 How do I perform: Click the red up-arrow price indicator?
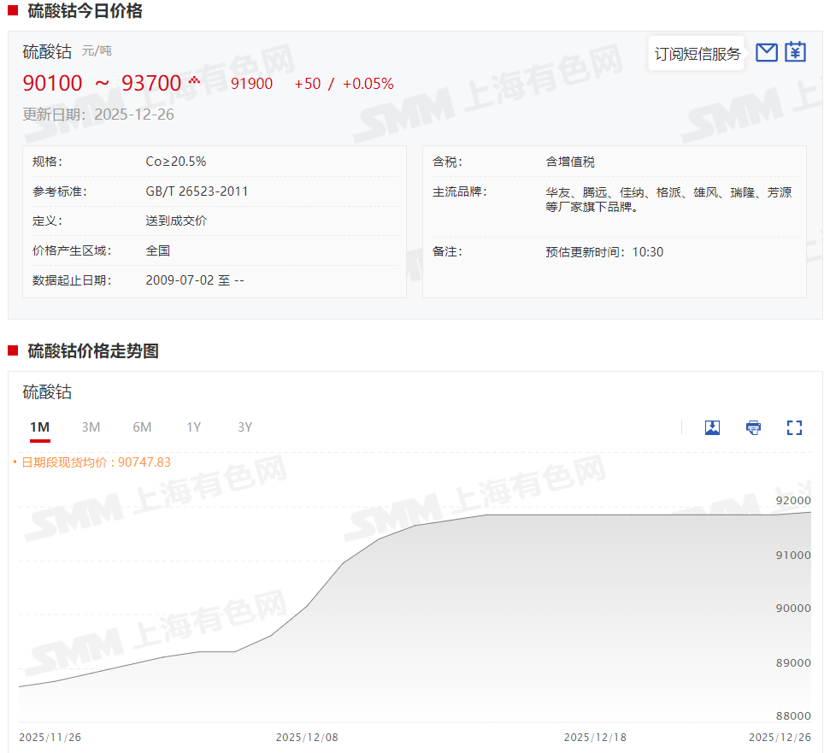[x=194, y=81]
